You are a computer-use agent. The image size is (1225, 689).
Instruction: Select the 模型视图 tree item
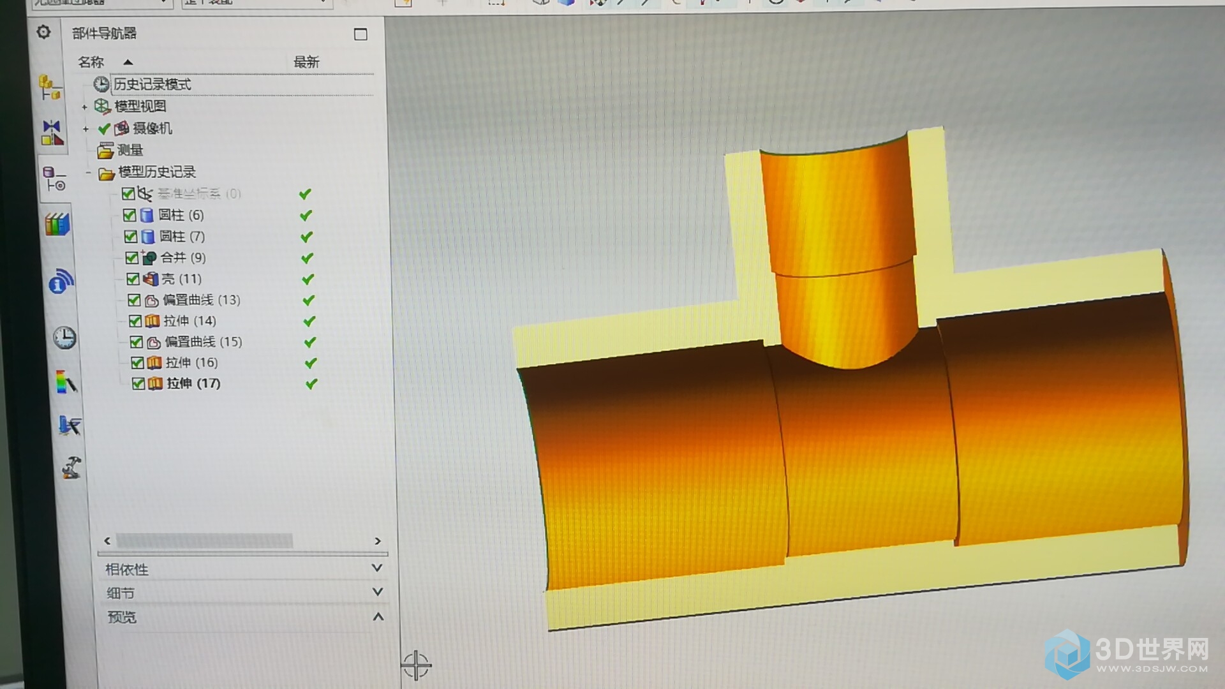tap(140, 106)
